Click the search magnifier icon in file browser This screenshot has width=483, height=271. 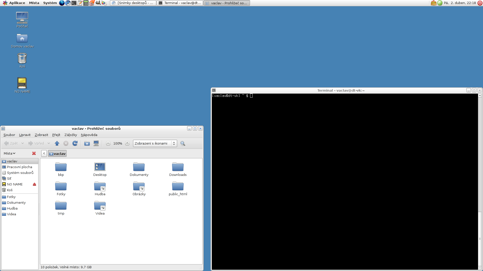click(x=183, y=143)
